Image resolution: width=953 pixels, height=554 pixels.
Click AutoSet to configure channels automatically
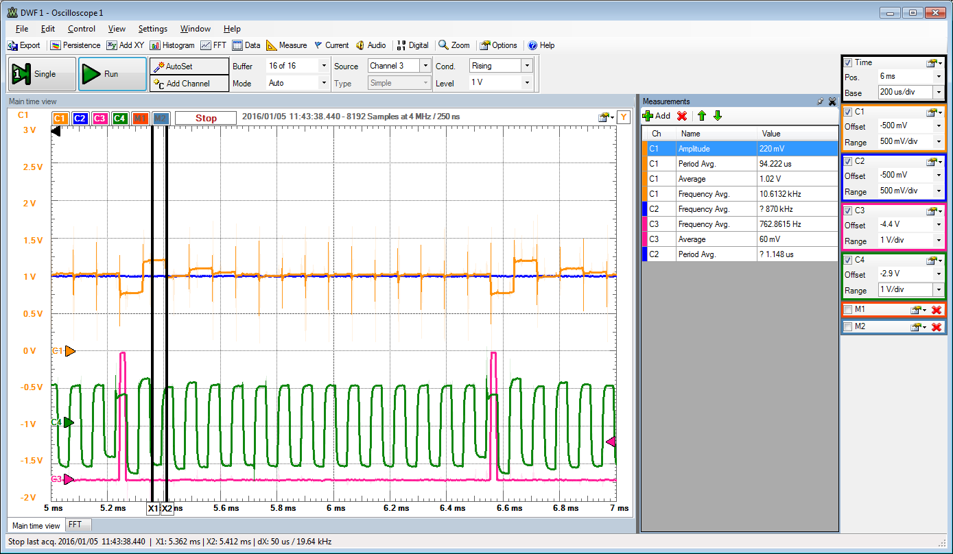pyautogui.click(x=189, y=66)
